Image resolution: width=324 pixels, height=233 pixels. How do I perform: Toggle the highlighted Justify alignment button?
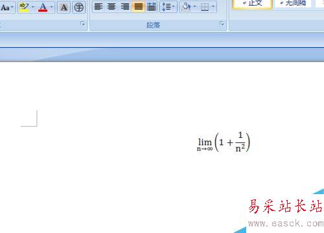[x=138, y=6]
